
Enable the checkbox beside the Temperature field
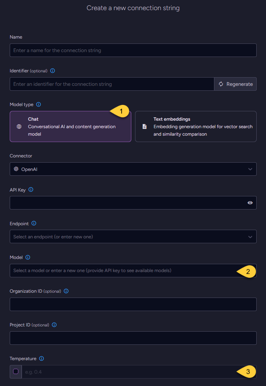point(15,371)
